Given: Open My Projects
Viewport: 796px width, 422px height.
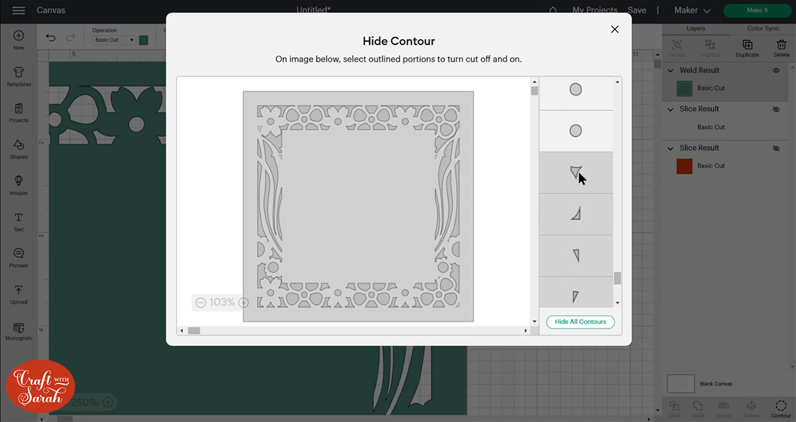Looking at the screenshot, I should click(x=595, y=11).
